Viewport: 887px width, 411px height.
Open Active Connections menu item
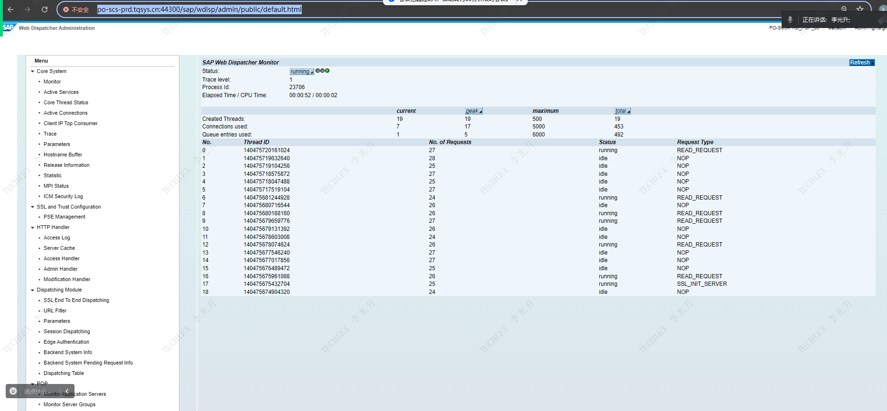click(x=65, y=113)
